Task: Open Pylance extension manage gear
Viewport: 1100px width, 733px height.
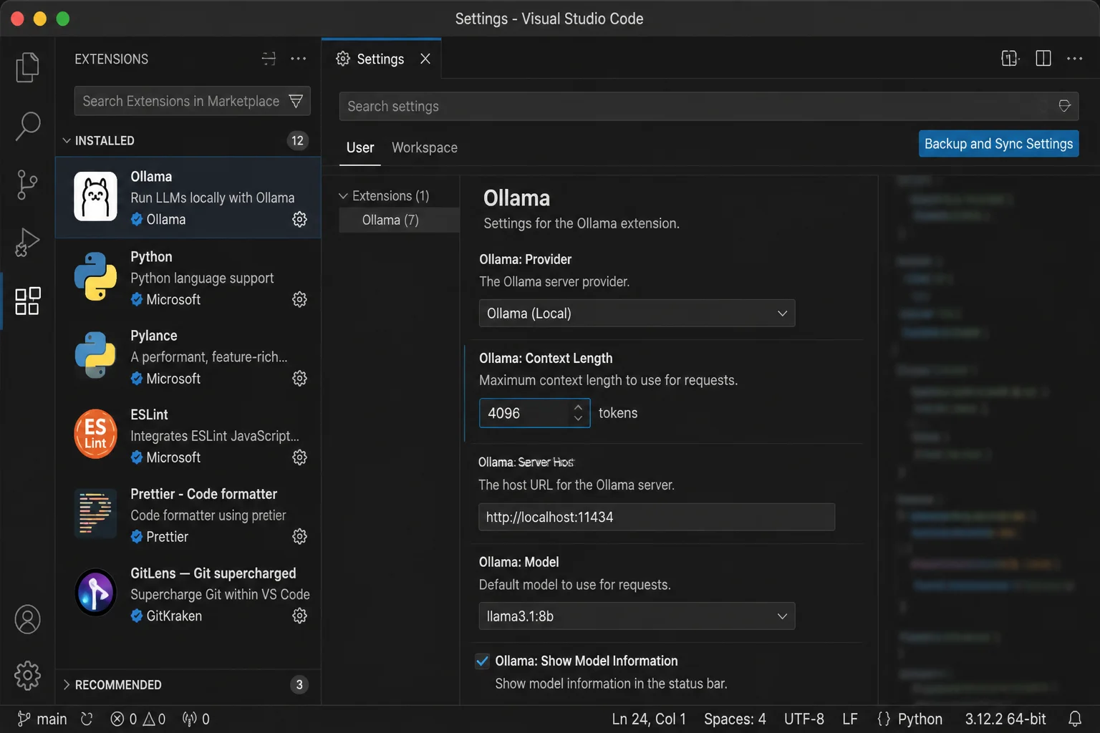Action: tap(299, 378)
